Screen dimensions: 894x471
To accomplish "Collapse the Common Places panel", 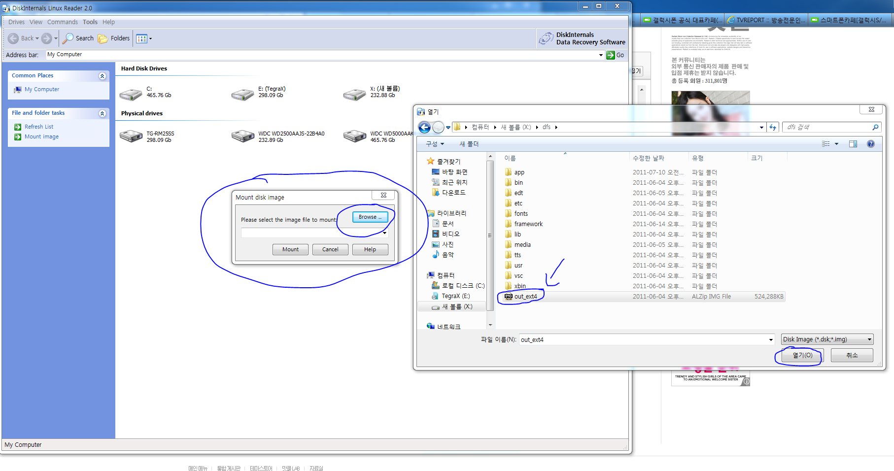I will (102, 76).
